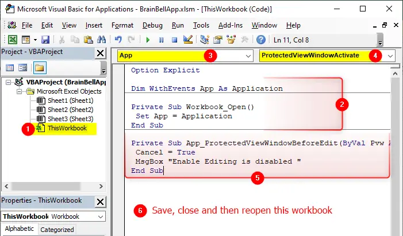403x236 pixels.
Task: Click the 'Option Explicit' code line
Action: [x=165, y=71]
